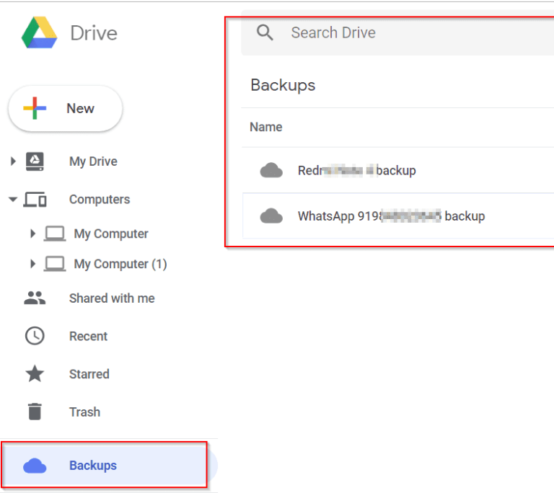Open My Computer (1) entry

pos(120,264)
